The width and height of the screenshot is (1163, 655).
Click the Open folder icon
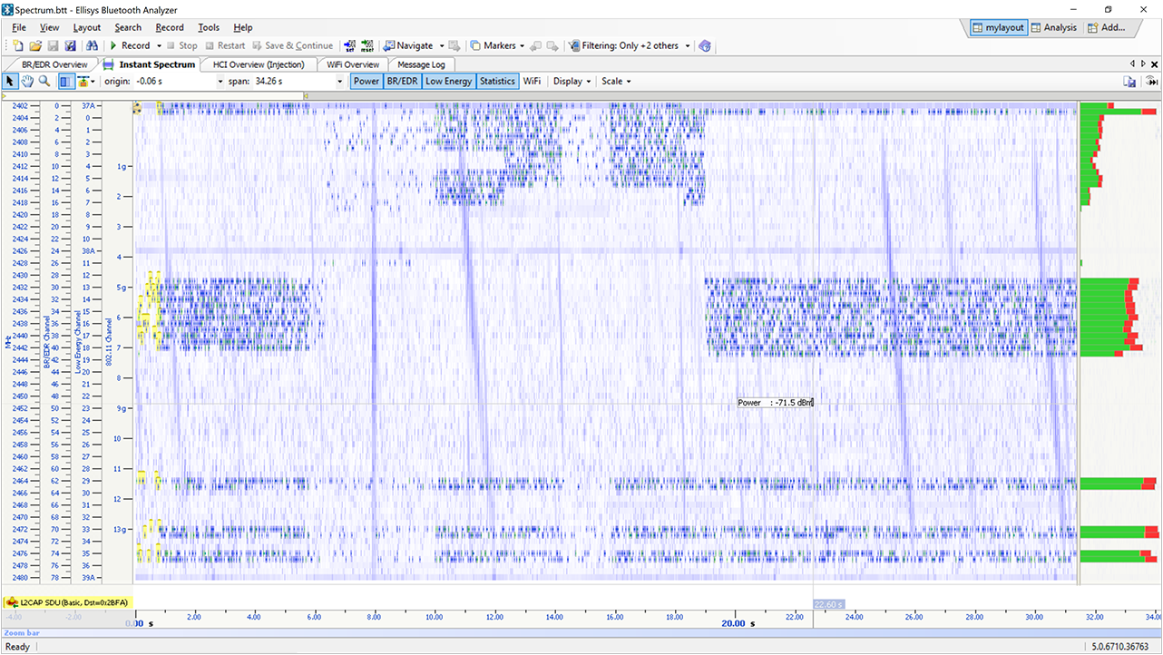(35, 45)
